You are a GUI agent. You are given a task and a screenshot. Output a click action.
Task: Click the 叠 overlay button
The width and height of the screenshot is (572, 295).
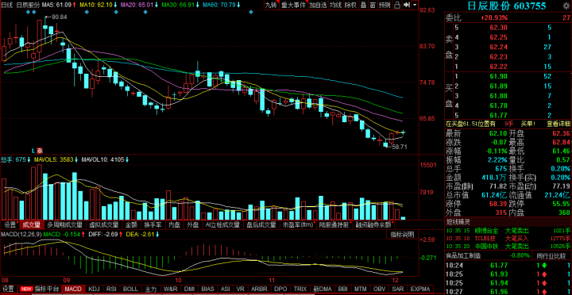tap(363, 5)
